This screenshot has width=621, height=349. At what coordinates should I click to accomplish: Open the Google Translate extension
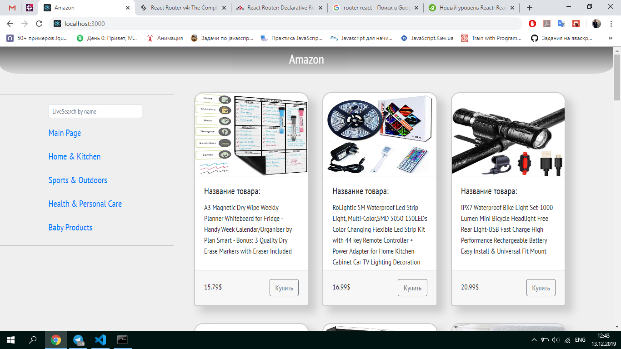(x=561, y=24)
